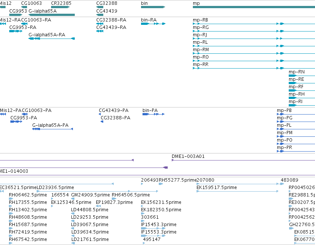
Task: Select EST IP15553.3prime
Action: [159, 232]
